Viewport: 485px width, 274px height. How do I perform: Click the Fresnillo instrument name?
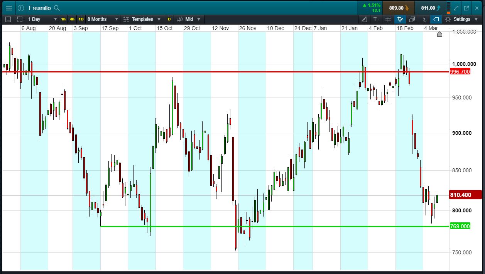pyautogui.click(x=40, y=8)
